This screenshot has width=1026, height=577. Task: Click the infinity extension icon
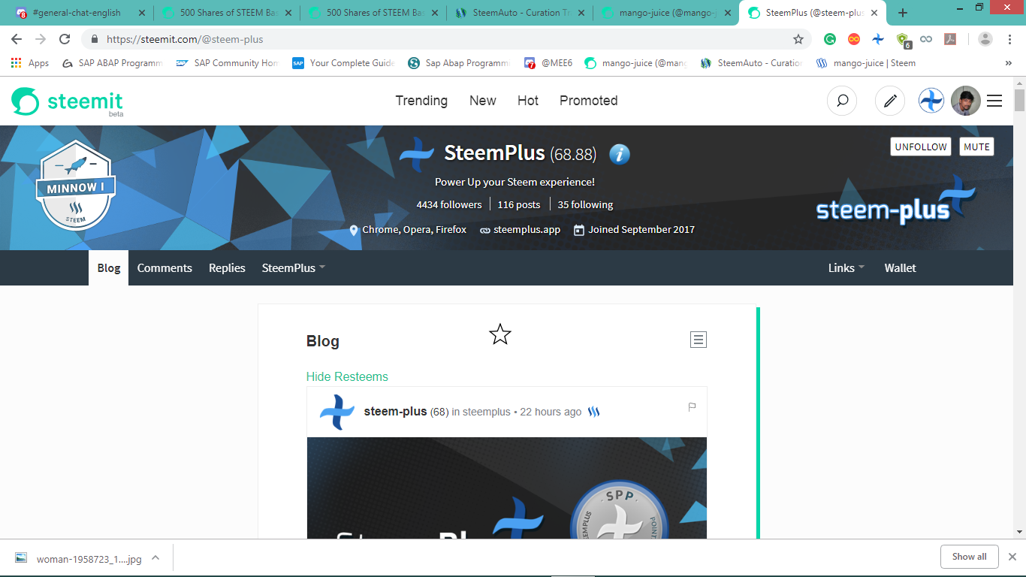click(926, 39)
